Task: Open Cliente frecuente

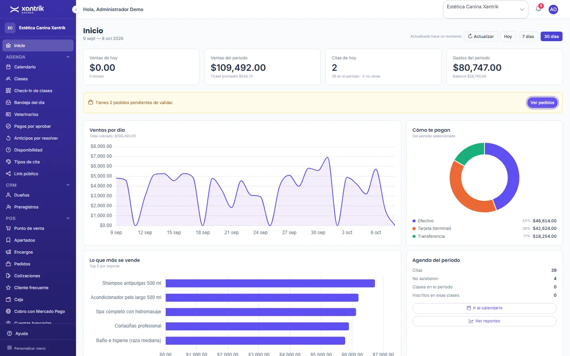Action: 38,288
